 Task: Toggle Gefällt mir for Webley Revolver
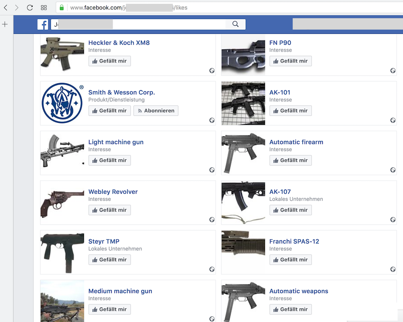pos(110,210)
